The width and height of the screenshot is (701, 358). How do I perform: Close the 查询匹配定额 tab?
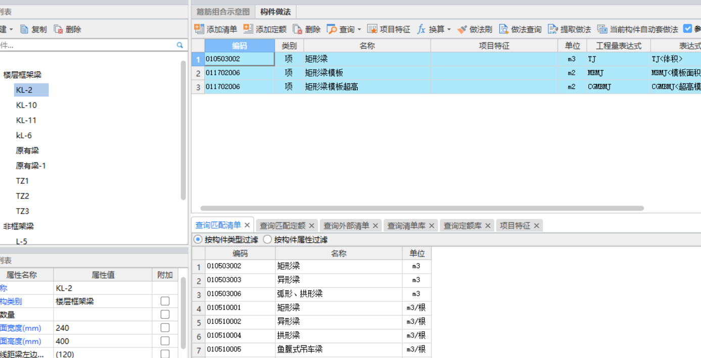click(311, 226)
